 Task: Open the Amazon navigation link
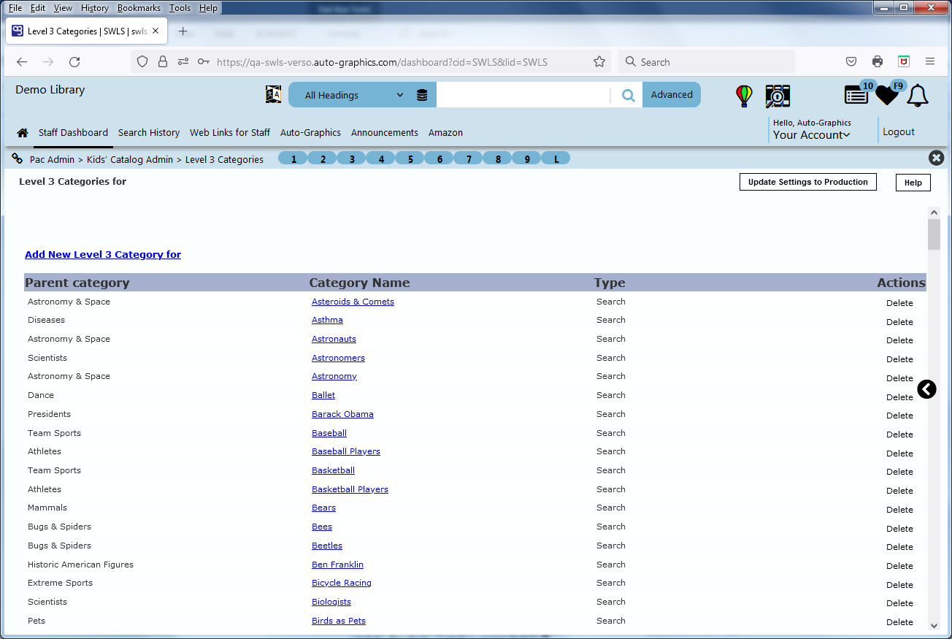tap(445, 133)
